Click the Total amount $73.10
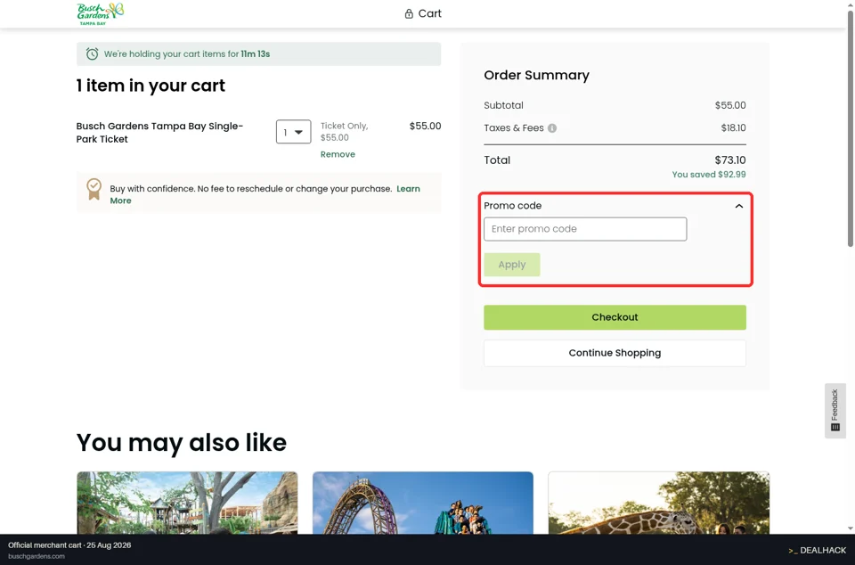Image resolution: width=855 pixels, height=565 pixels. pos(730,160)
